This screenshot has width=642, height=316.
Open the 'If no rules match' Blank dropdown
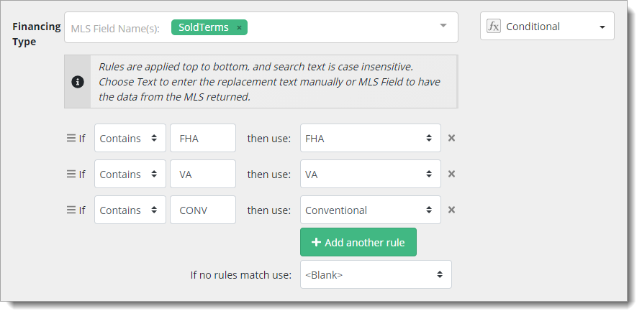click(x=375, y=274)
